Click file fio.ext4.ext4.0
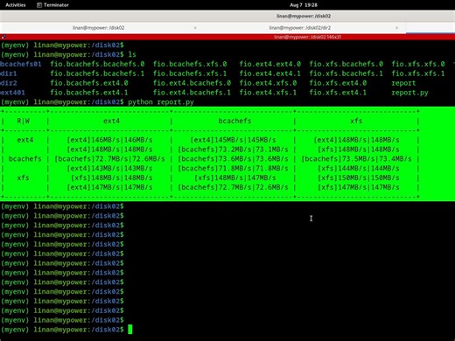 (270, 64)
